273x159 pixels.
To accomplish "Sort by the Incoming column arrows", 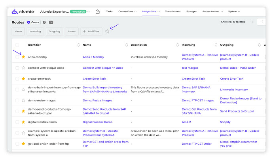I will tap(216, 45).
